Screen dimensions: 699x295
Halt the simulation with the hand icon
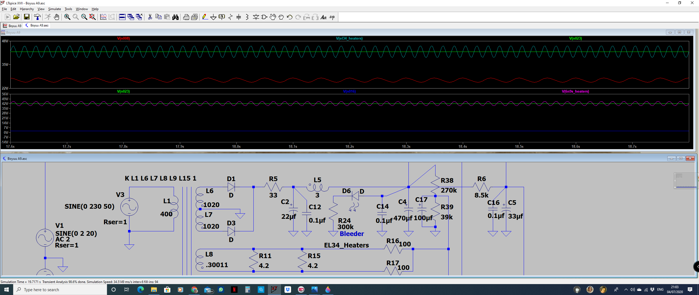tap(57, 17)
